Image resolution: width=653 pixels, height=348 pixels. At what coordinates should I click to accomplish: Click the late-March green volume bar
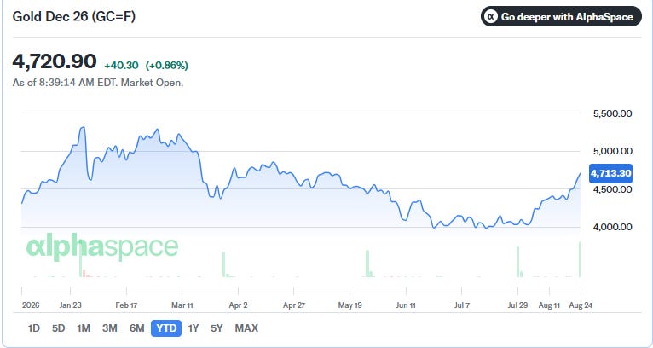(x=223, y=264)
